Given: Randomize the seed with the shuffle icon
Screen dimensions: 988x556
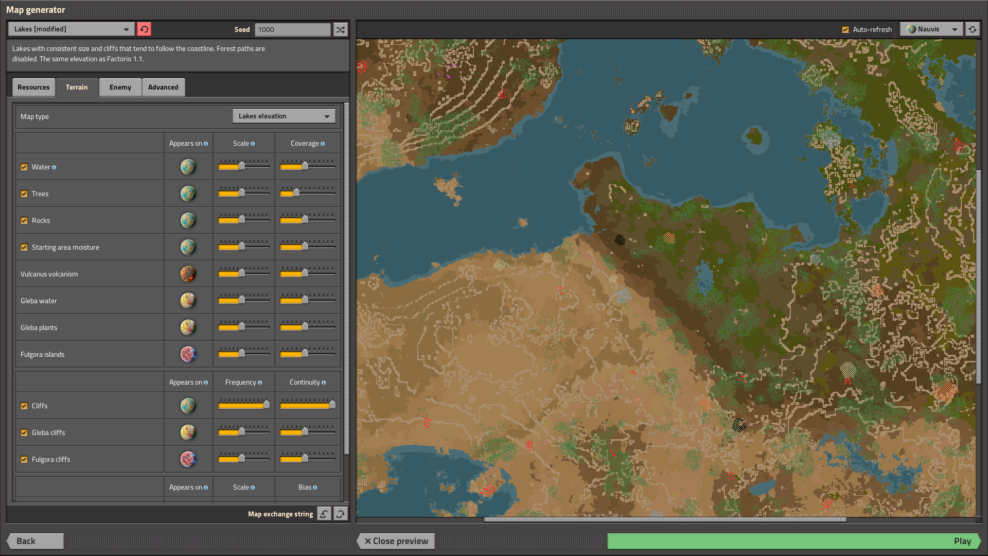Looking at the screenshot, I should [x=341, y=29].
